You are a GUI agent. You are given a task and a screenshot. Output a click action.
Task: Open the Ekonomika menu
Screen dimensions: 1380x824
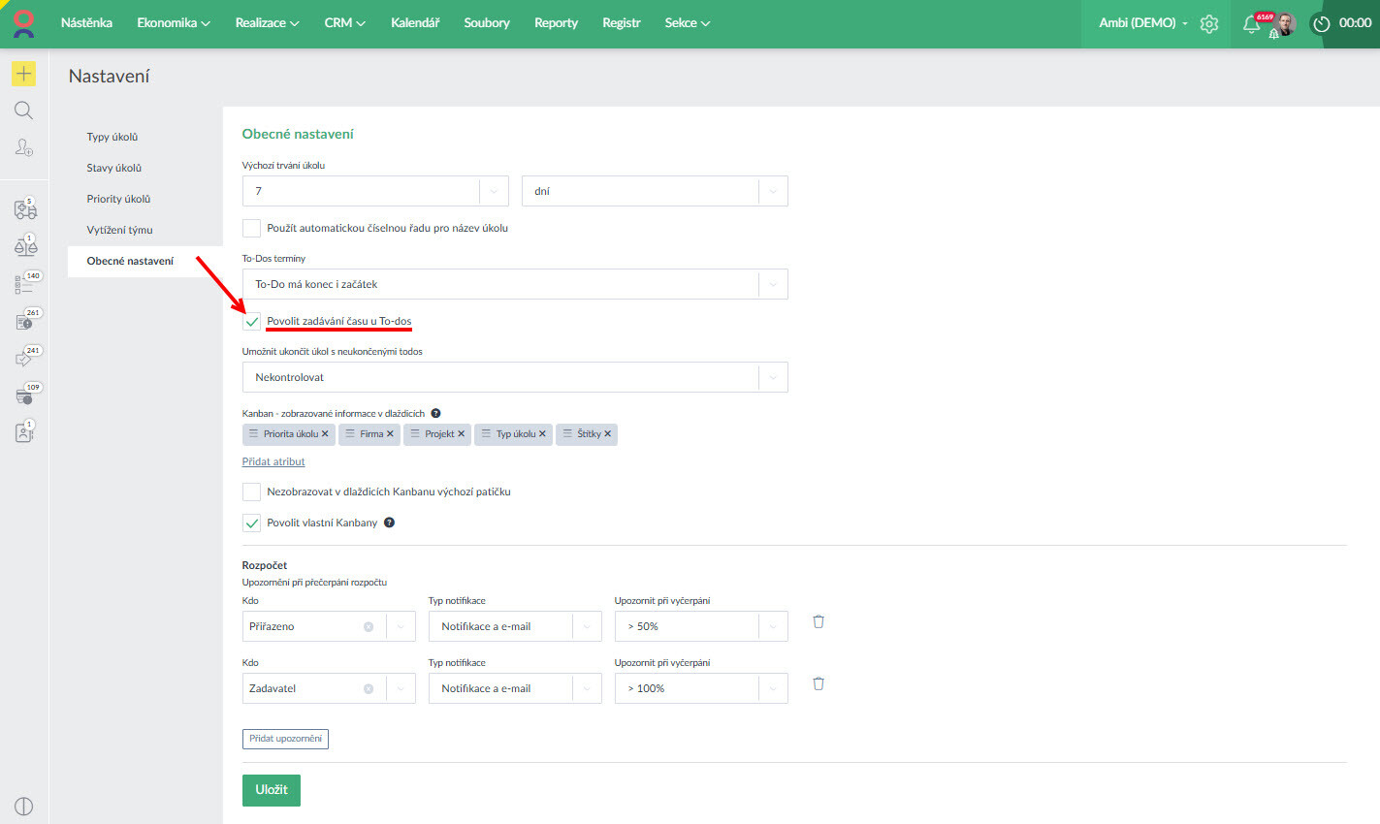click(x=174, y=23)
